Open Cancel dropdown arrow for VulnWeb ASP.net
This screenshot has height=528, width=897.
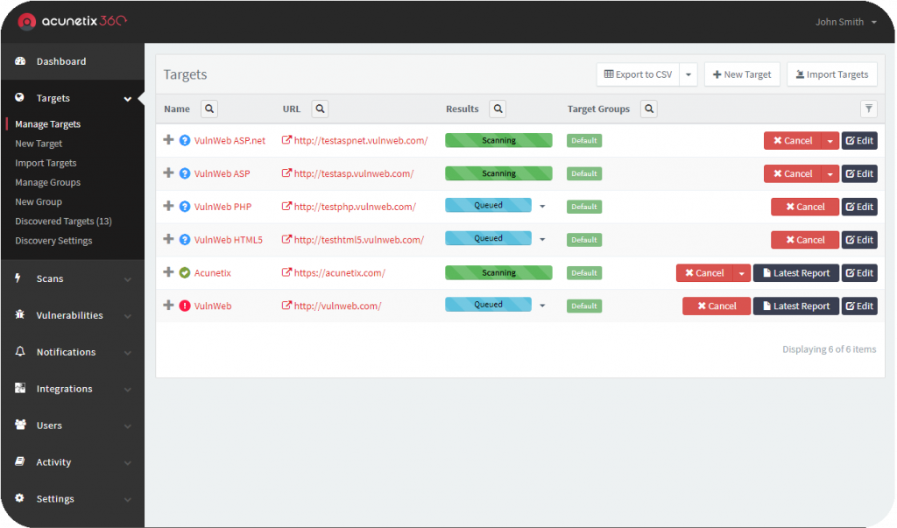(830, 141)
